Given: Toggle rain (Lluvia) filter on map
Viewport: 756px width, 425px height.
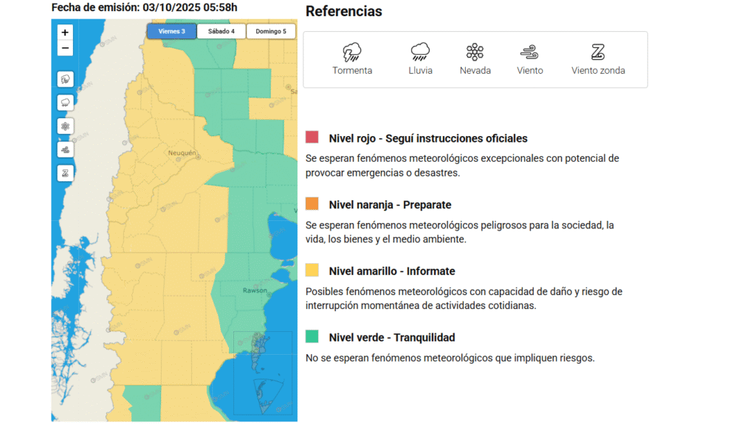Looking at the screenshot, I should tap(65, 102).
